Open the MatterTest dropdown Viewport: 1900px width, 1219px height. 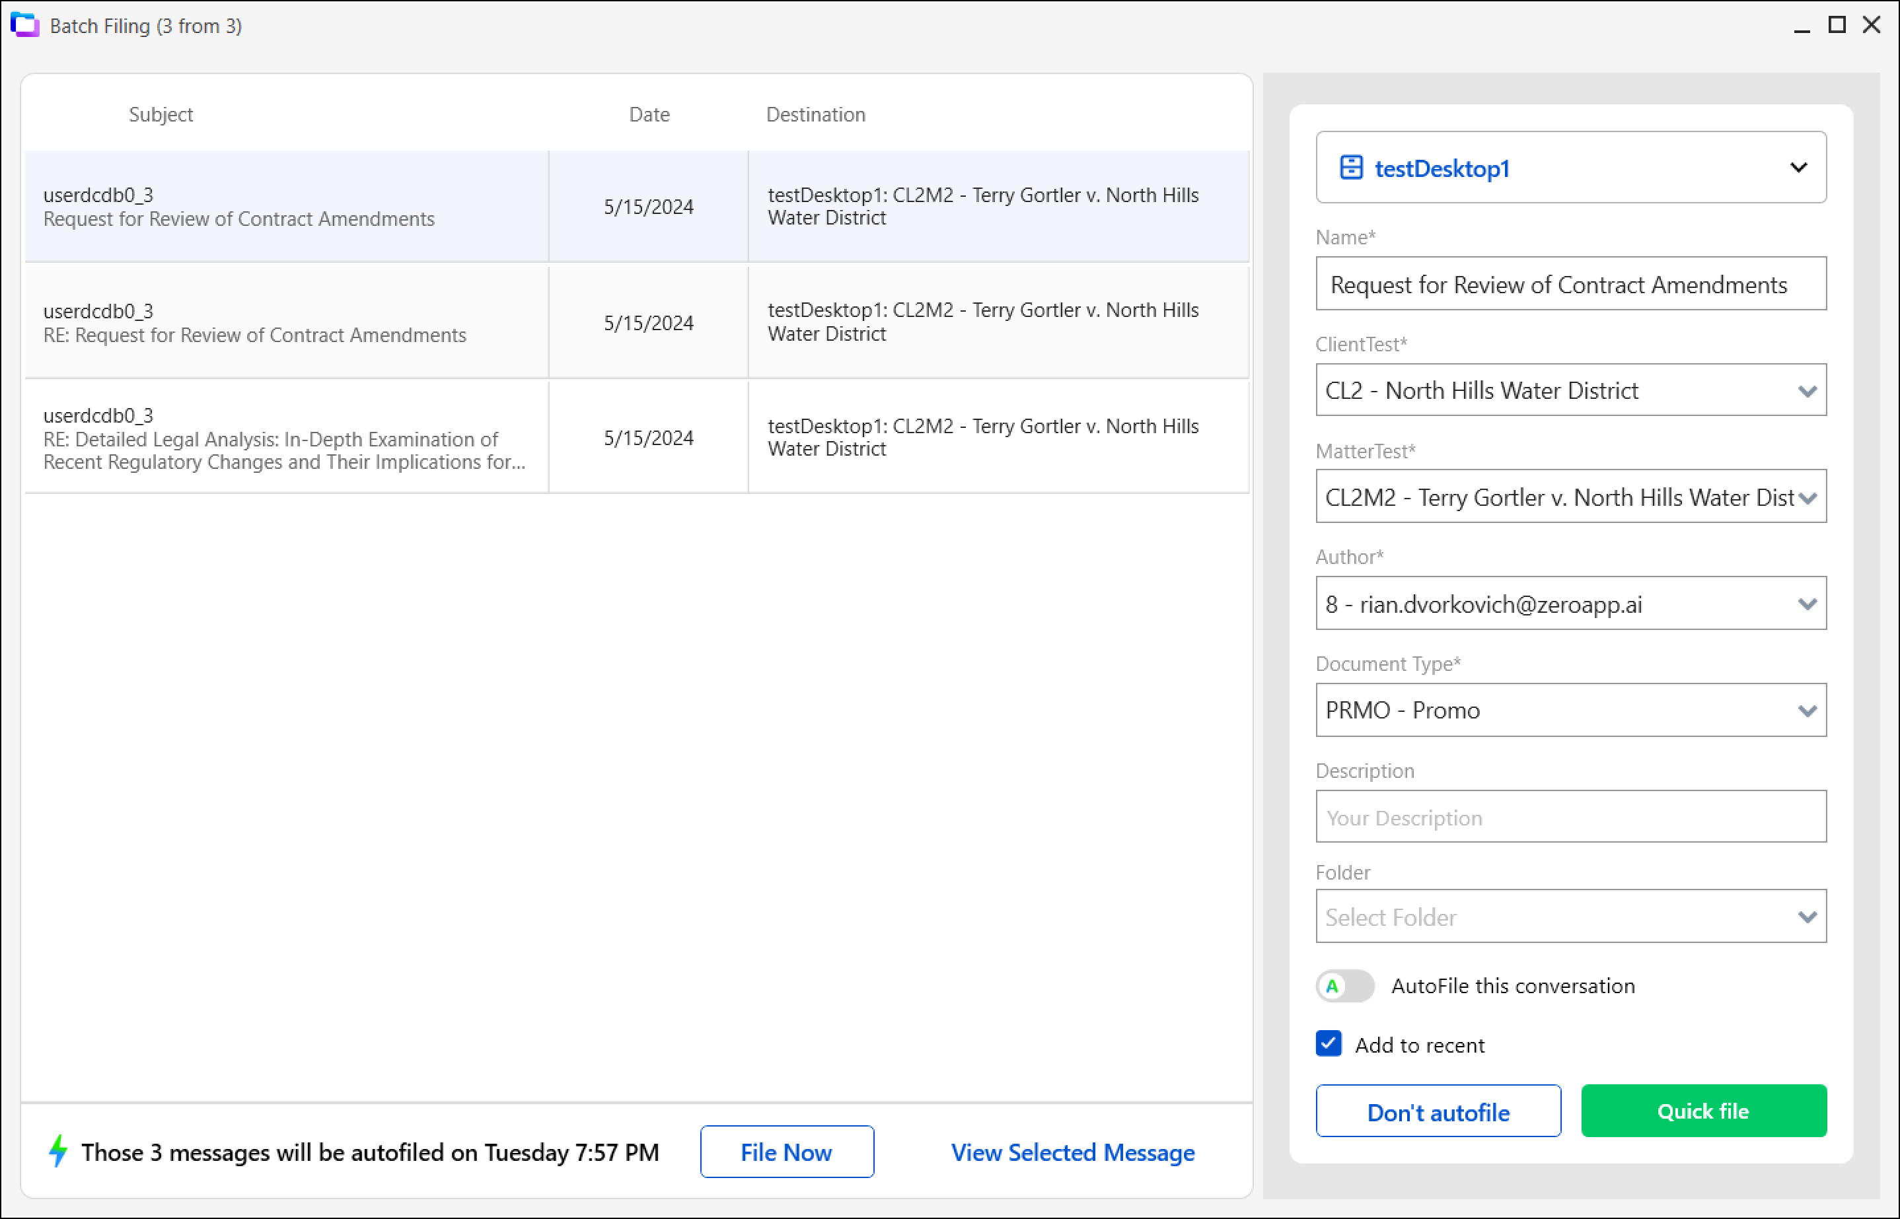coord(1809,497)
